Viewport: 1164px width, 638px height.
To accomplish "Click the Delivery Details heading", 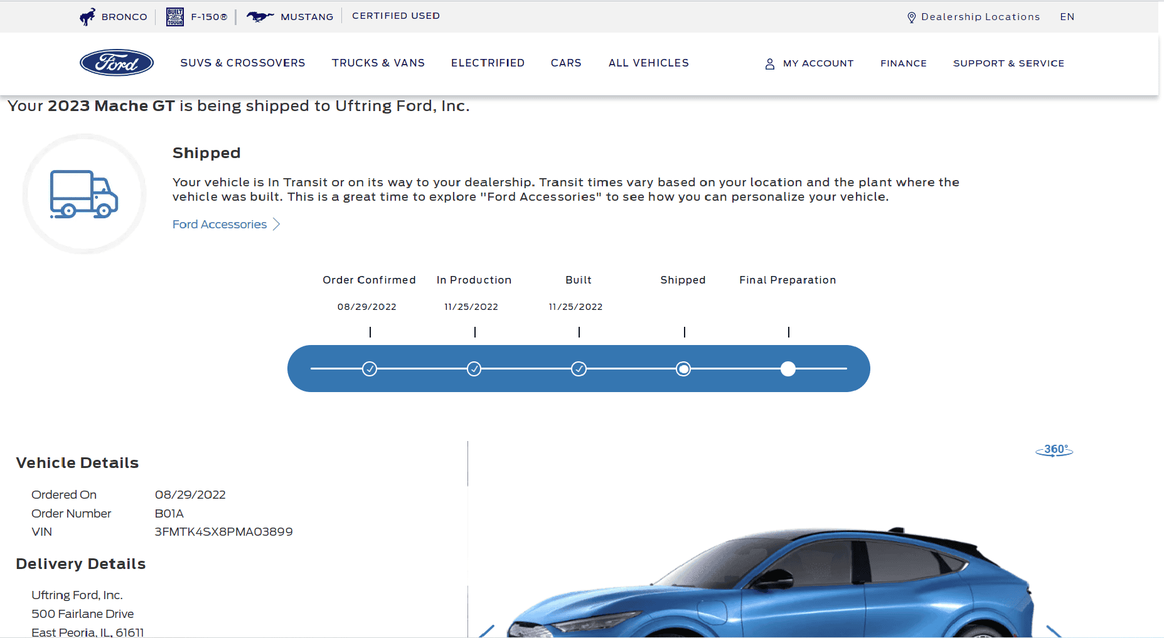I will click(x=81, y=564).
